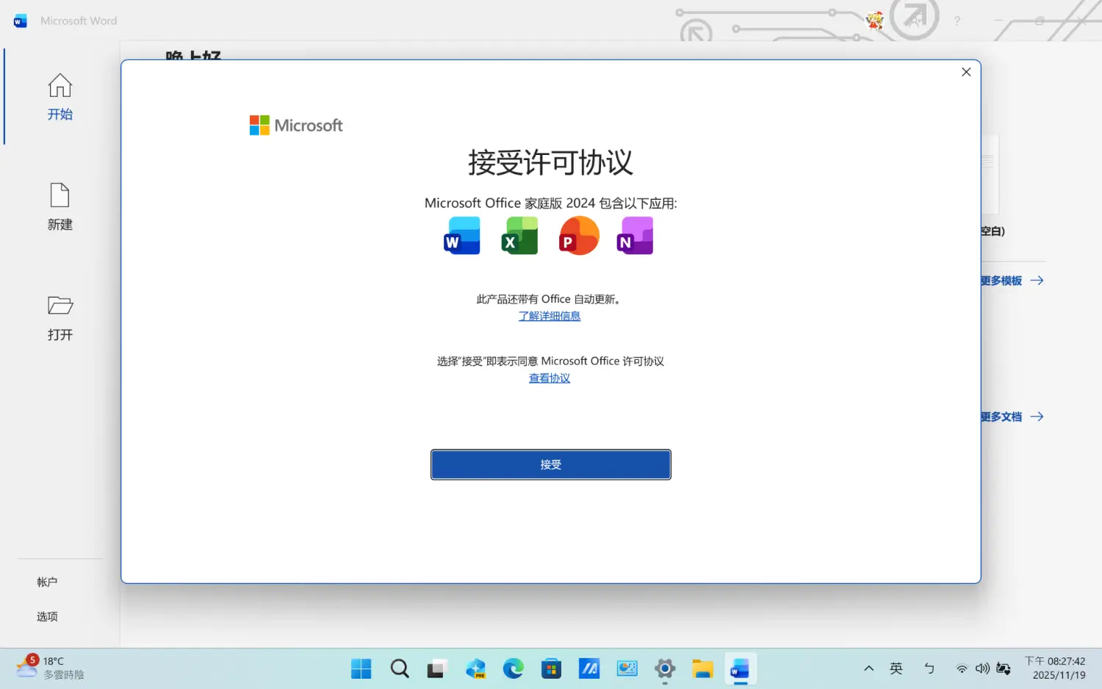Click the PowerPoint app icon in dialog
Screen dimensions: 1102x689
pyautogui.click(x=578, y=236)
